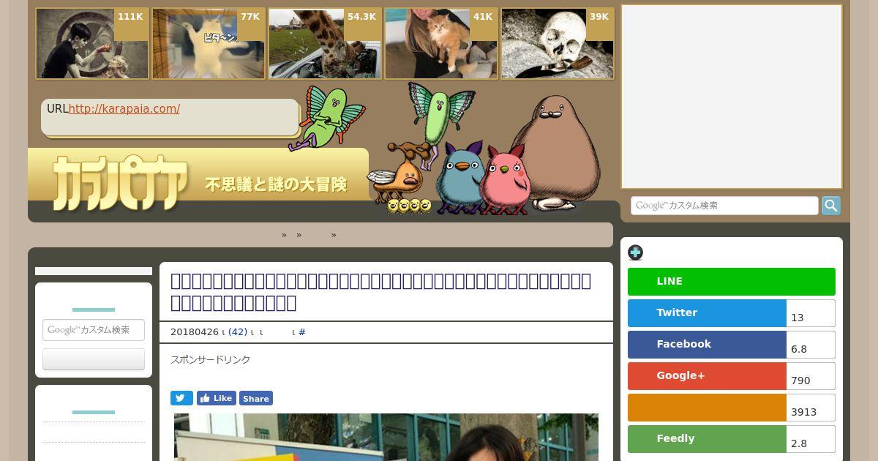This screenshot has height=461, width=878.
Task: Open the dancing cat thumbnail 77K
Action: (209, 43)
